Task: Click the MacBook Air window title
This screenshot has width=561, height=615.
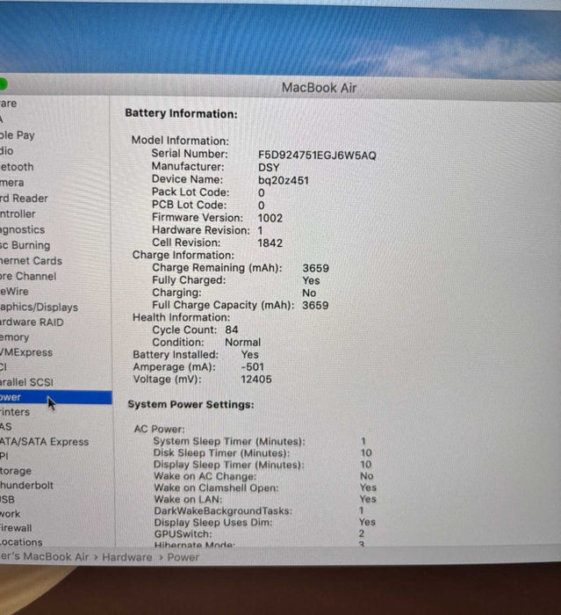Action: (x=319, y=88)
